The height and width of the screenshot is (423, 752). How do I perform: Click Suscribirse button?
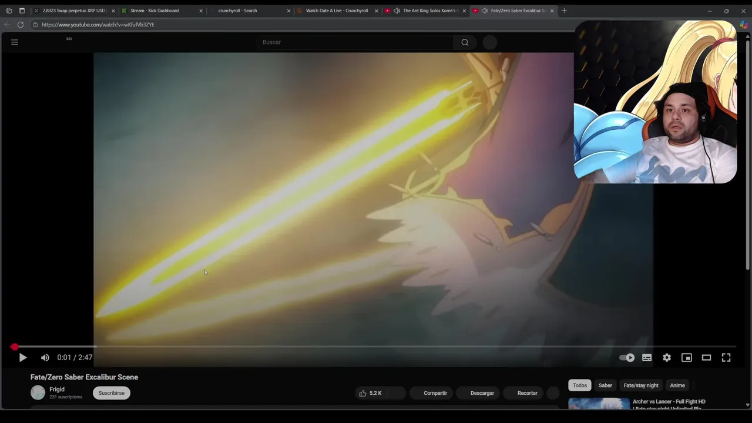[x=112, y=393]
